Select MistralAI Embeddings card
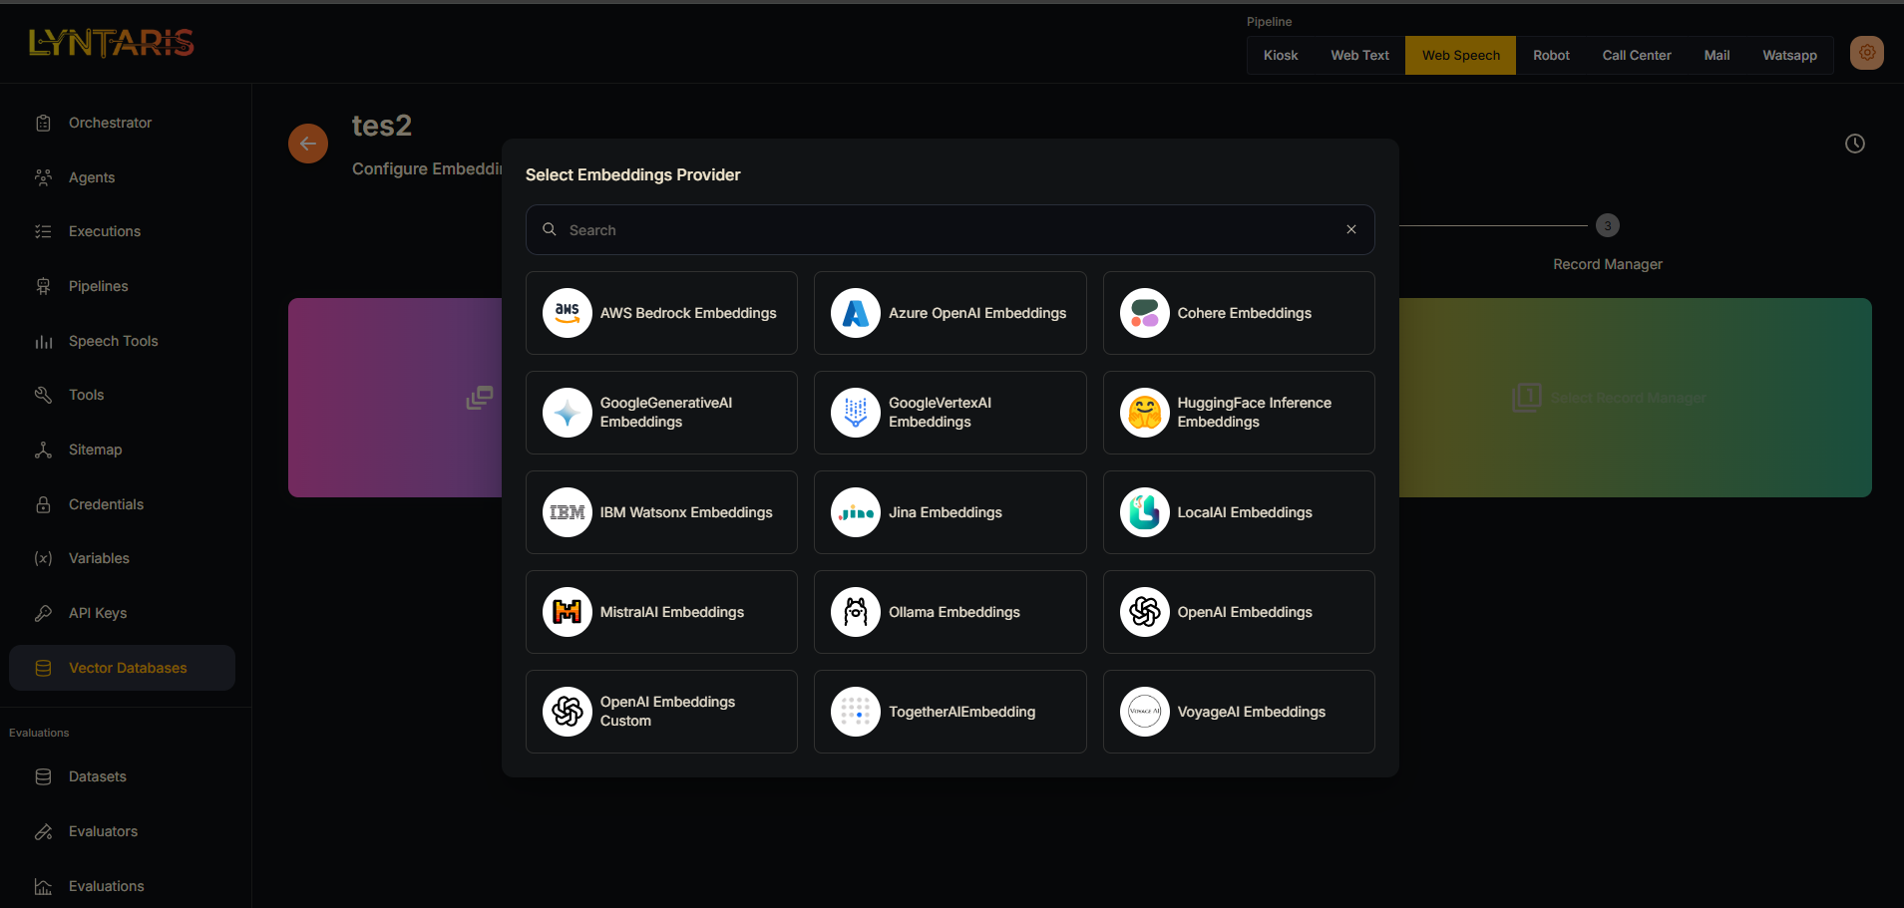 (661, 612)
